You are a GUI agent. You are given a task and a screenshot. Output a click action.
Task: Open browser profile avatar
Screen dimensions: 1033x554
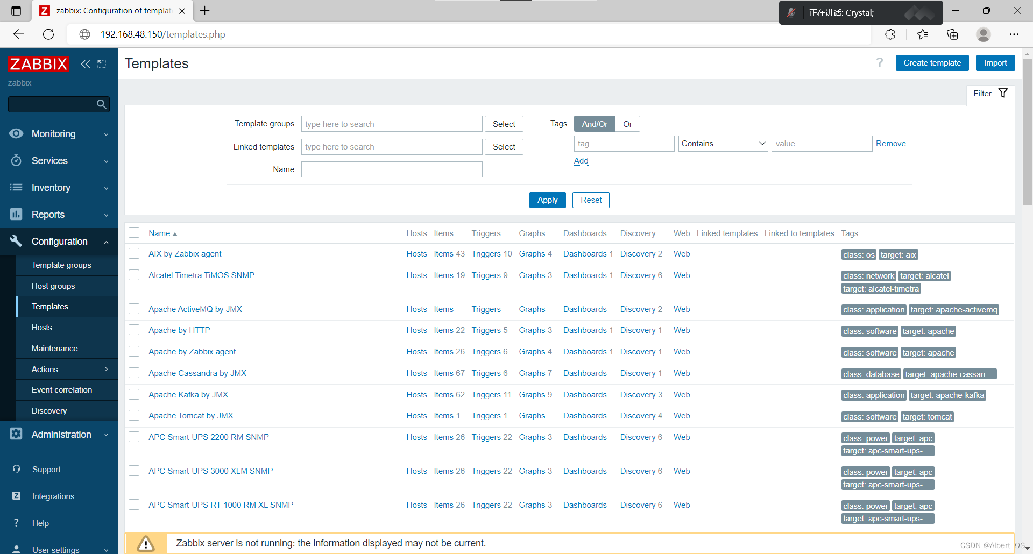tap(984, 34)
